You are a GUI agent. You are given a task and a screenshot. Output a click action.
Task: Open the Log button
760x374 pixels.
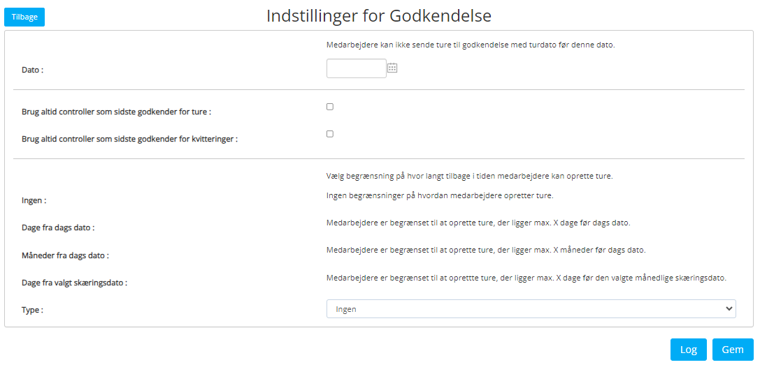pyautogui.click(x=688, y=350)
